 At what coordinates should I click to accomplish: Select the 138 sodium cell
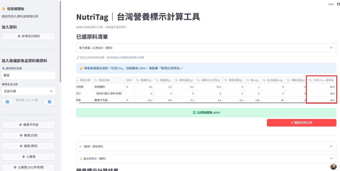click(x=253, y=100)
